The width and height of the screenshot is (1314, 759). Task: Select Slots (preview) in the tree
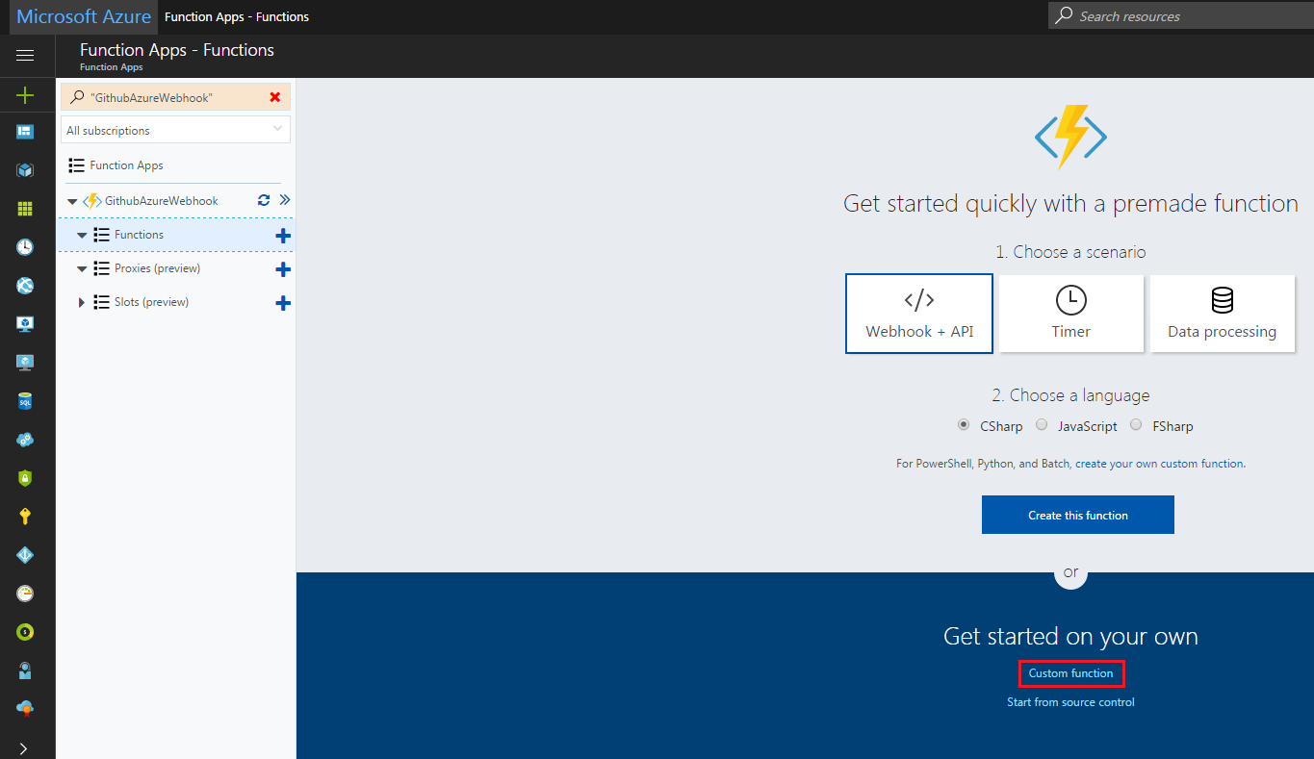click(x=151, y=302)
